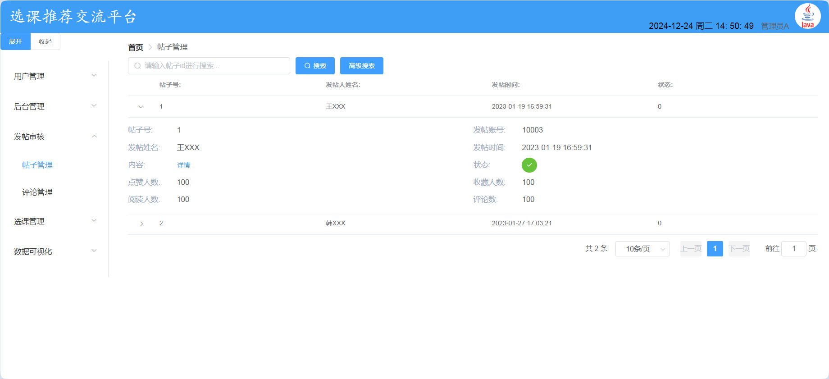Open 选课管理 in the sidebar

point(54,221)
